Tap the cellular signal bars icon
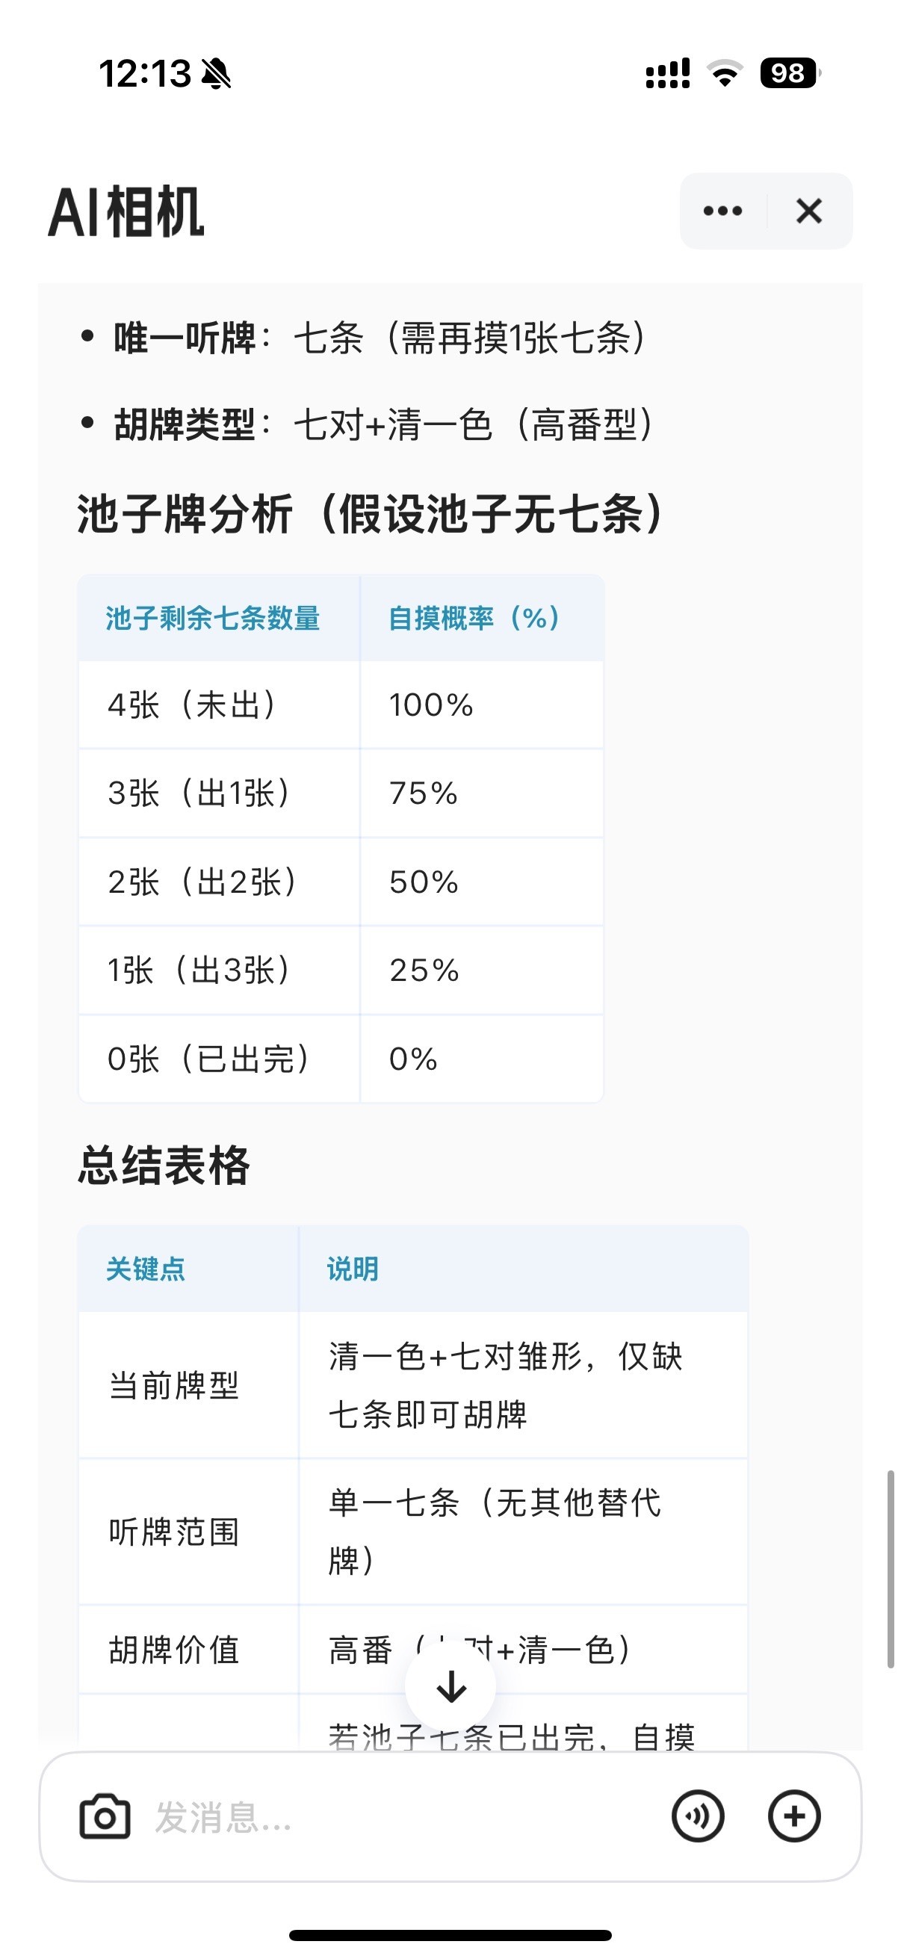This screenshot has width=901, height=1959. coord(668,73)
